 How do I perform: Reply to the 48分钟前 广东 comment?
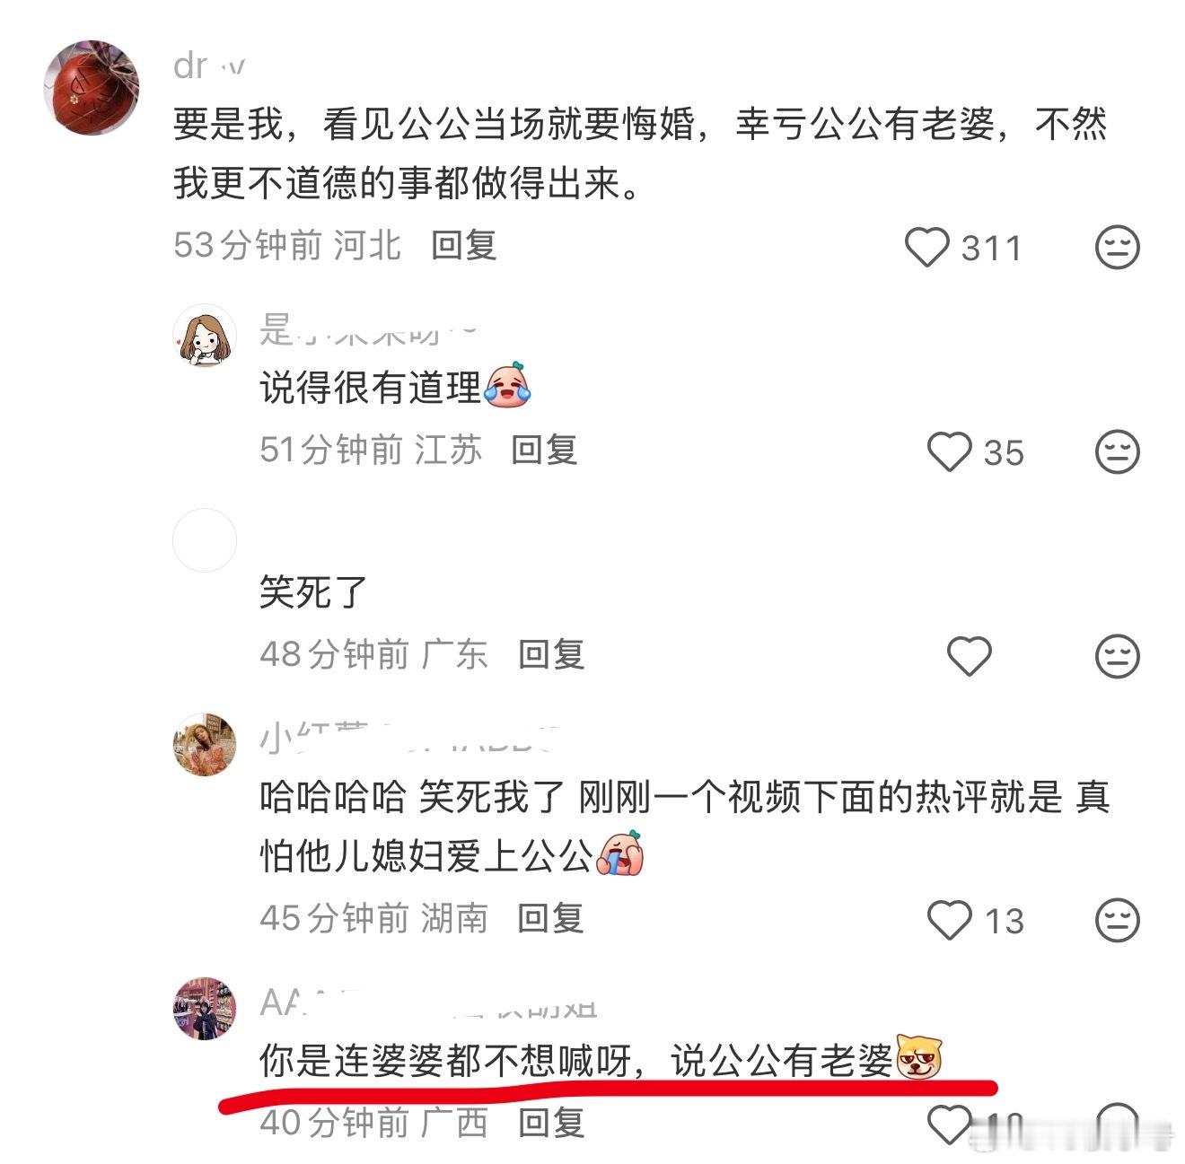tap(551, 654)
